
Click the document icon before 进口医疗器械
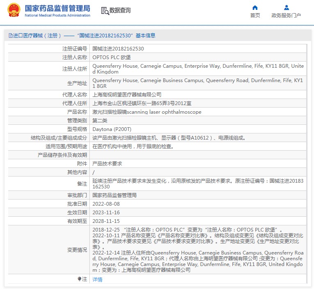[10, 35]
